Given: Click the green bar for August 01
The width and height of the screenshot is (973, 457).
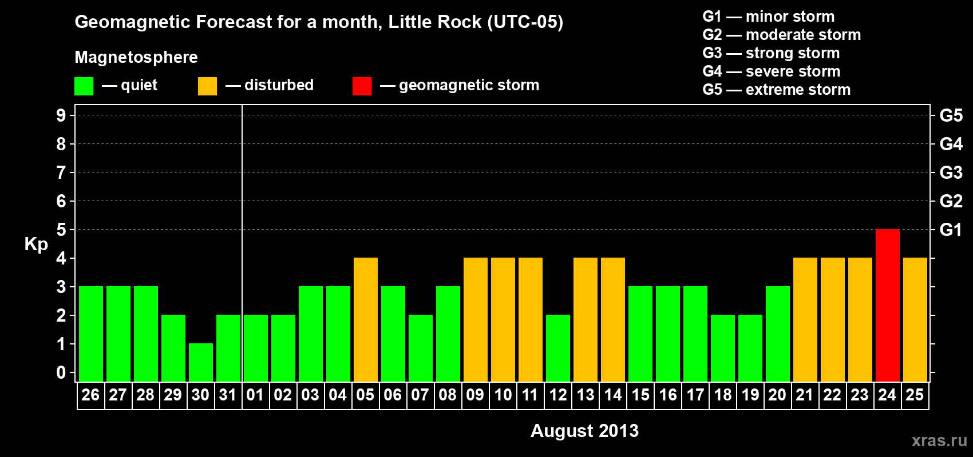Looking at the screenshot, I should pos(255,348).
